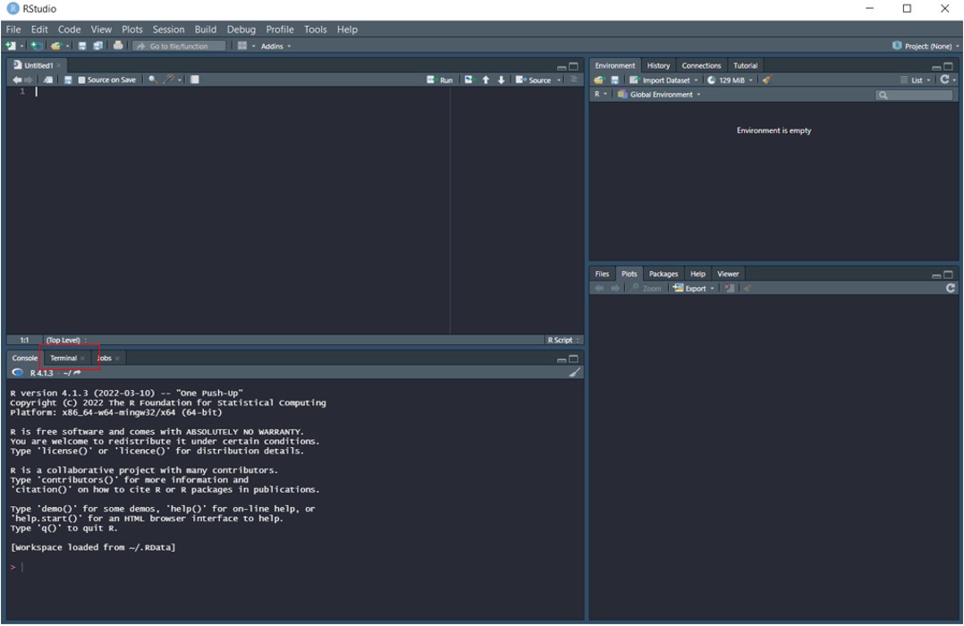
Task: Expand the Import Dataset dropdown
Action: point(664,80)
